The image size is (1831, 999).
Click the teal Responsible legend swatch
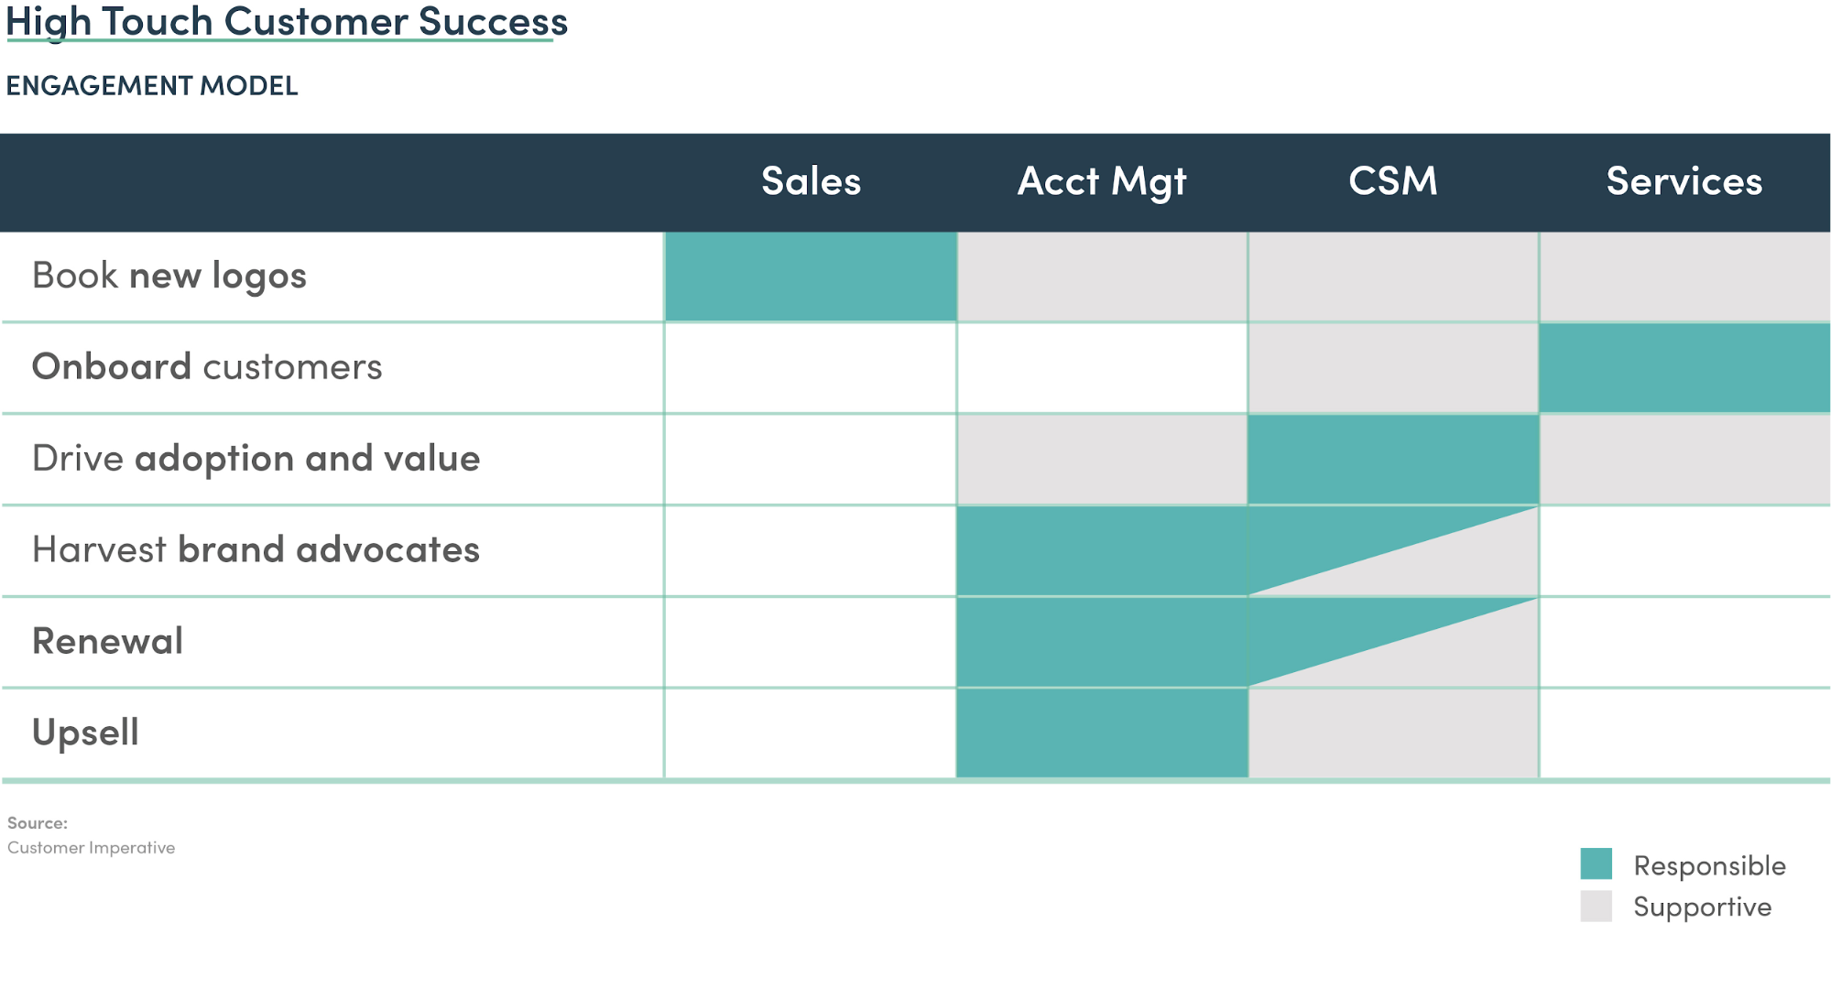pos(1596,863)
